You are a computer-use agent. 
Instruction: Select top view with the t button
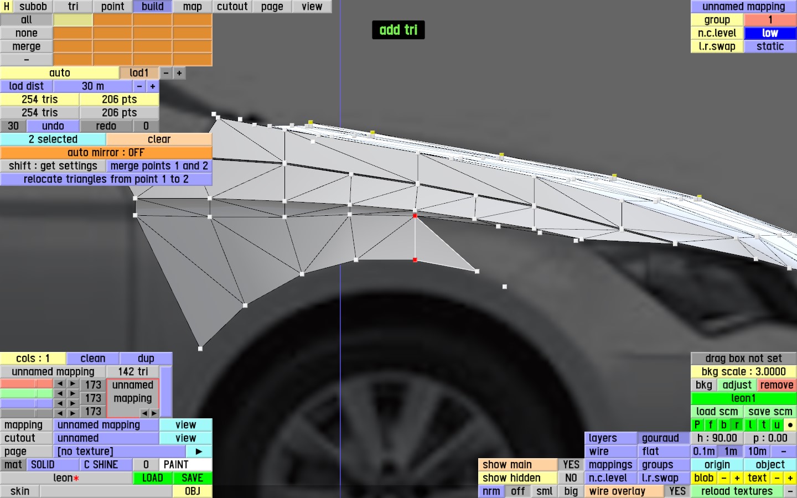(x=764, y=425)
